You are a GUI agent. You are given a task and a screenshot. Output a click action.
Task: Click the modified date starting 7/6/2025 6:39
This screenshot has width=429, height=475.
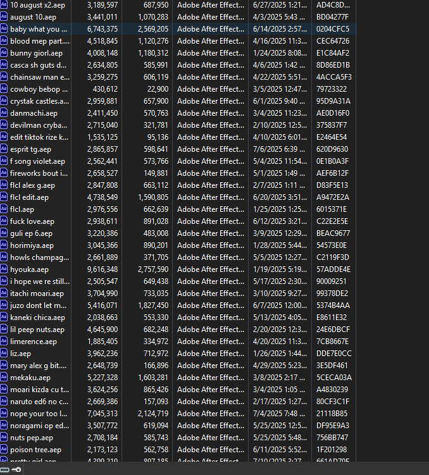point(279,149)
